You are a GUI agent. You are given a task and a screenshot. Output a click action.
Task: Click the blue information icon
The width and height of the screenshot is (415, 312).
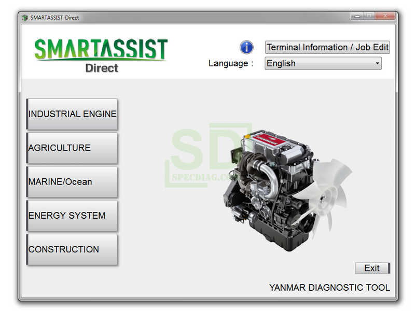(246, 47)
